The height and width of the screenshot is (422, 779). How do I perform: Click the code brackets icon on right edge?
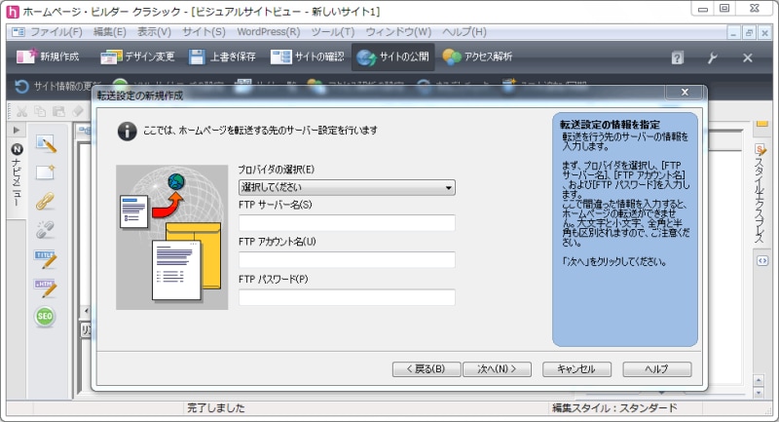coord(762,261)
